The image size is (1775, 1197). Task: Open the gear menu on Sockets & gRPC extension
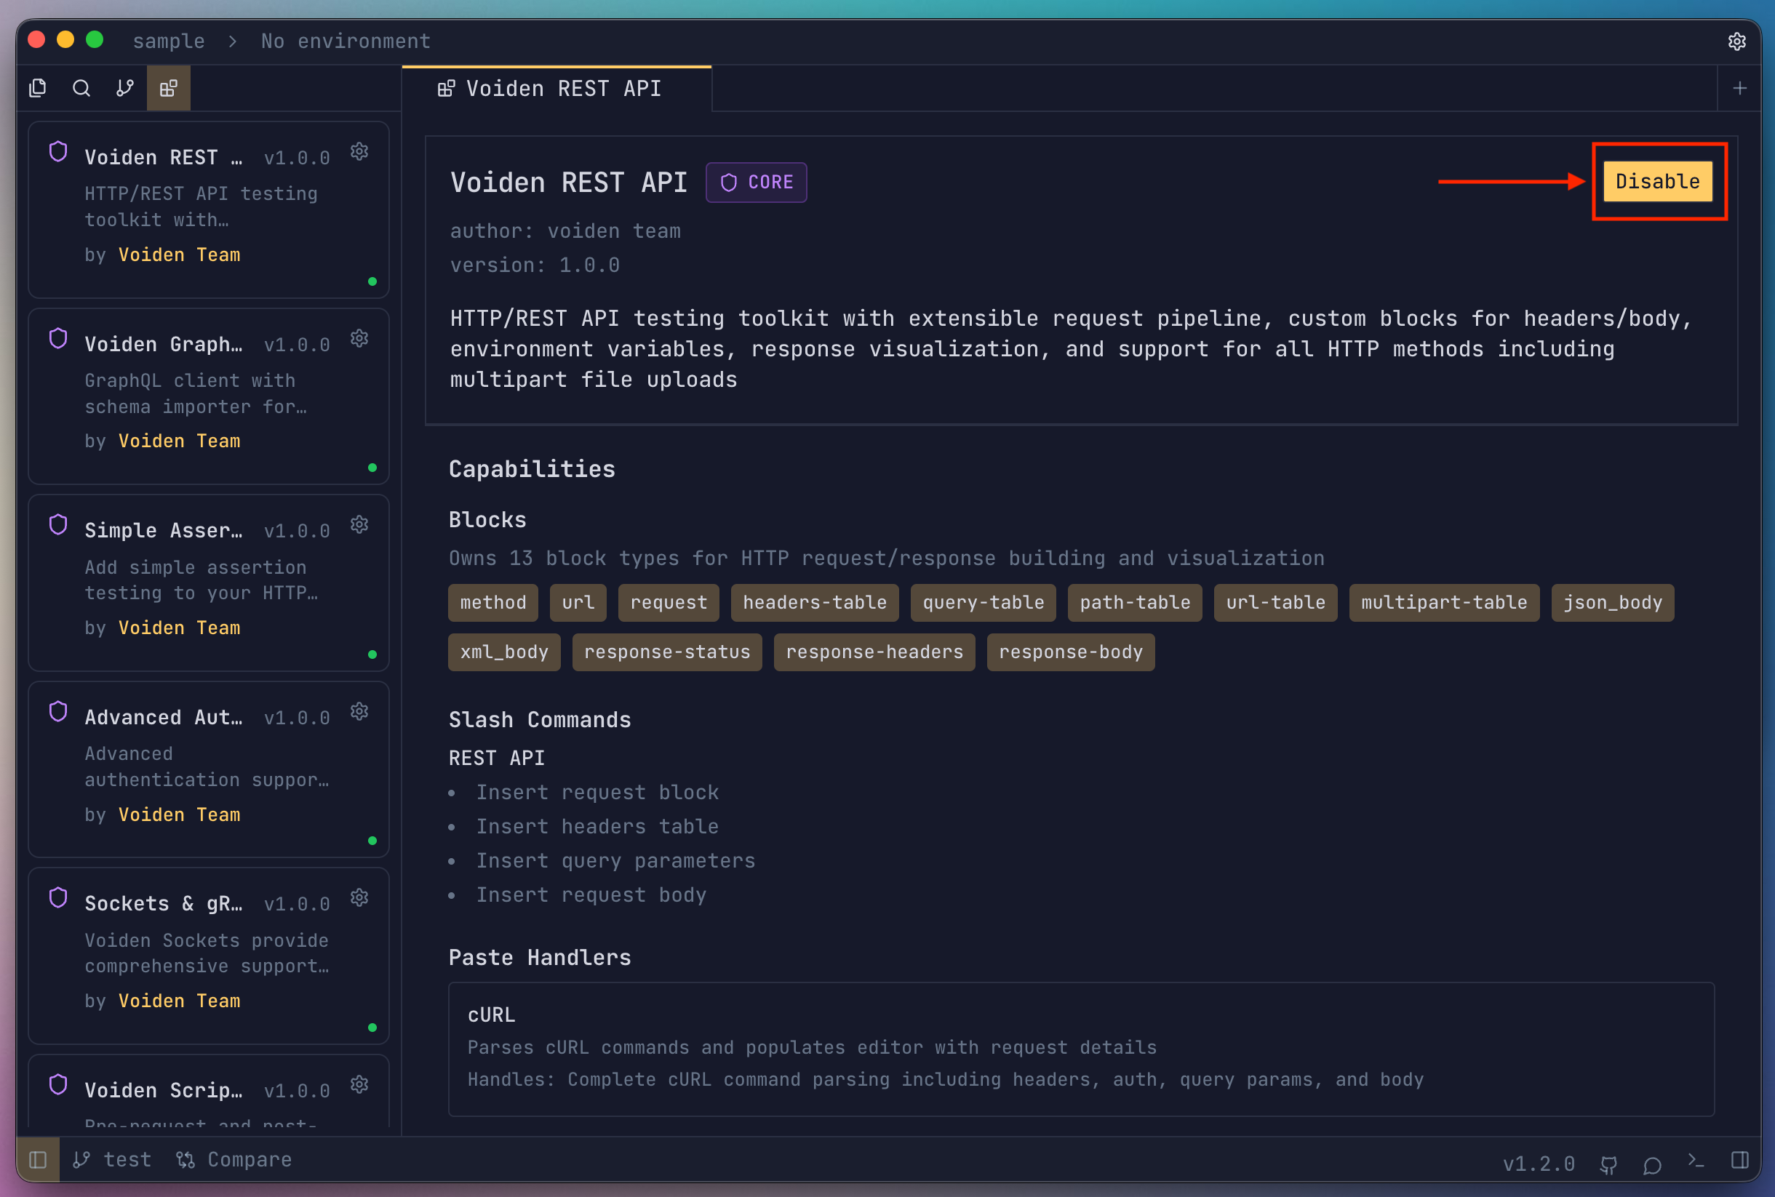(359, 897)
